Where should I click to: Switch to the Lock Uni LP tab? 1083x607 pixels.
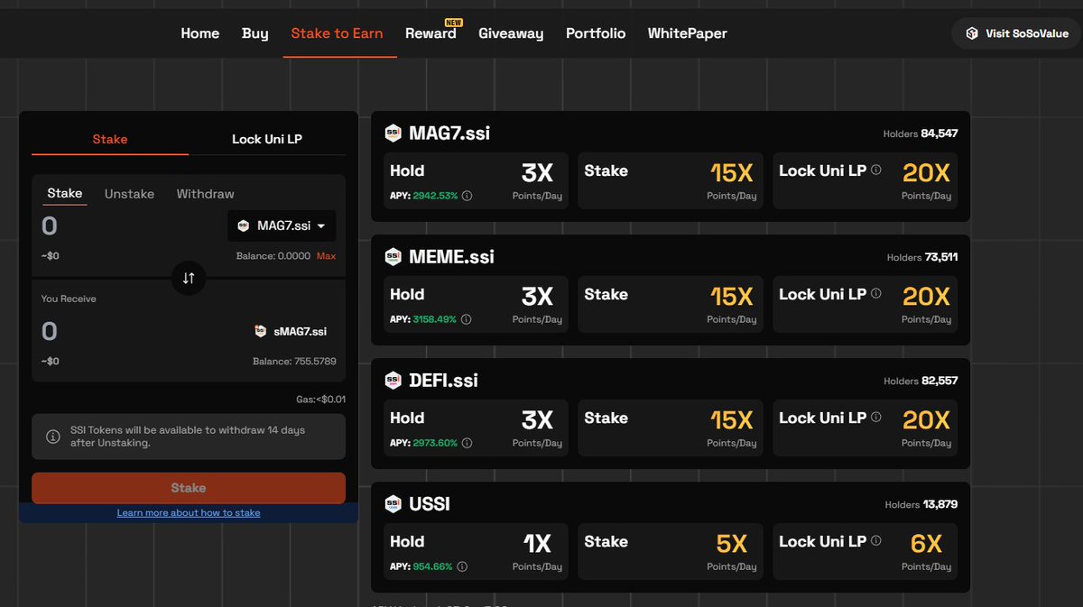[267, 140]
